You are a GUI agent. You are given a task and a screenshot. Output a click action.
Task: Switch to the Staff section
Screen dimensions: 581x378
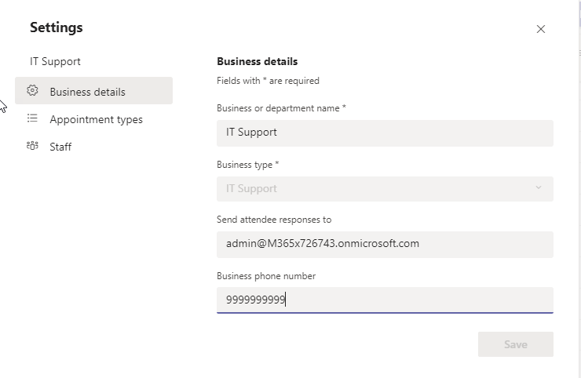(60, 147)
